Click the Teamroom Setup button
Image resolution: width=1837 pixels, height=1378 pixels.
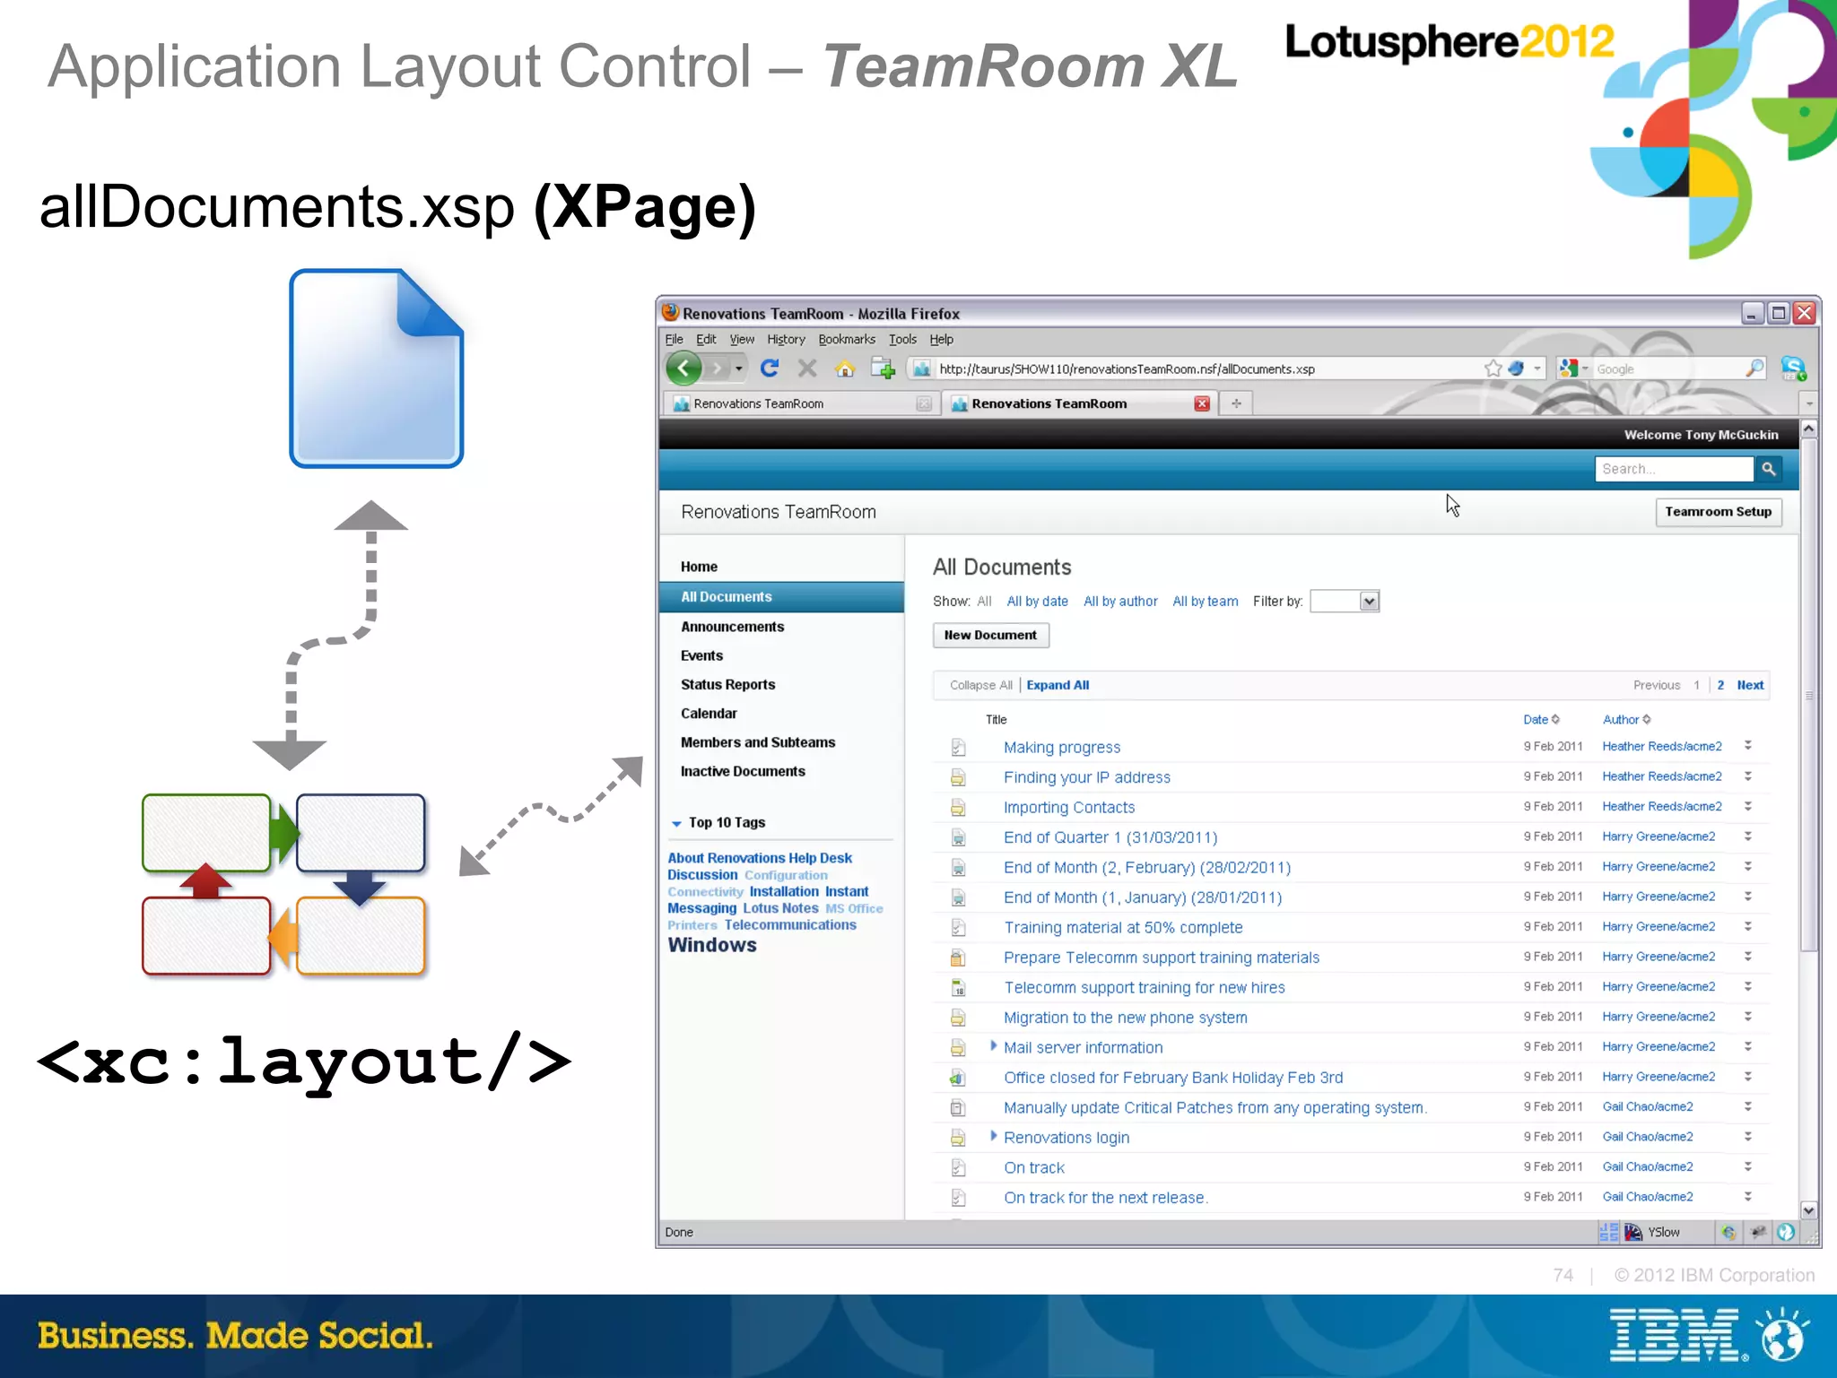1718,512
